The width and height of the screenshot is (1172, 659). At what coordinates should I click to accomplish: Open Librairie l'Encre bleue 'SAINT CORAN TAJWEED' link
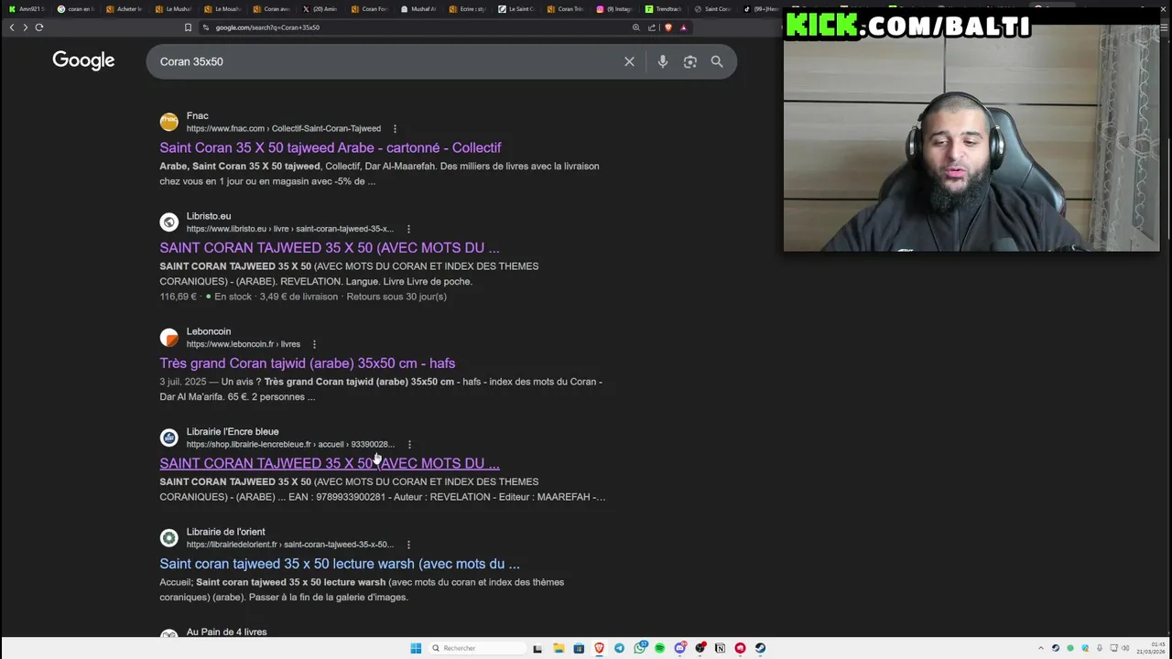point(330,463)
